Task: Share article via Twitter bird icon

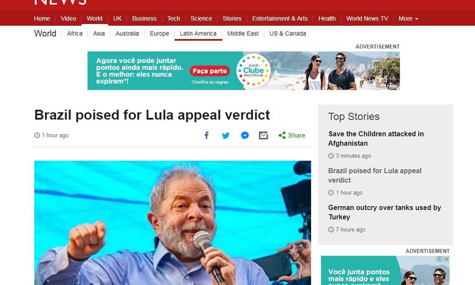Action: tap(226, 136)
